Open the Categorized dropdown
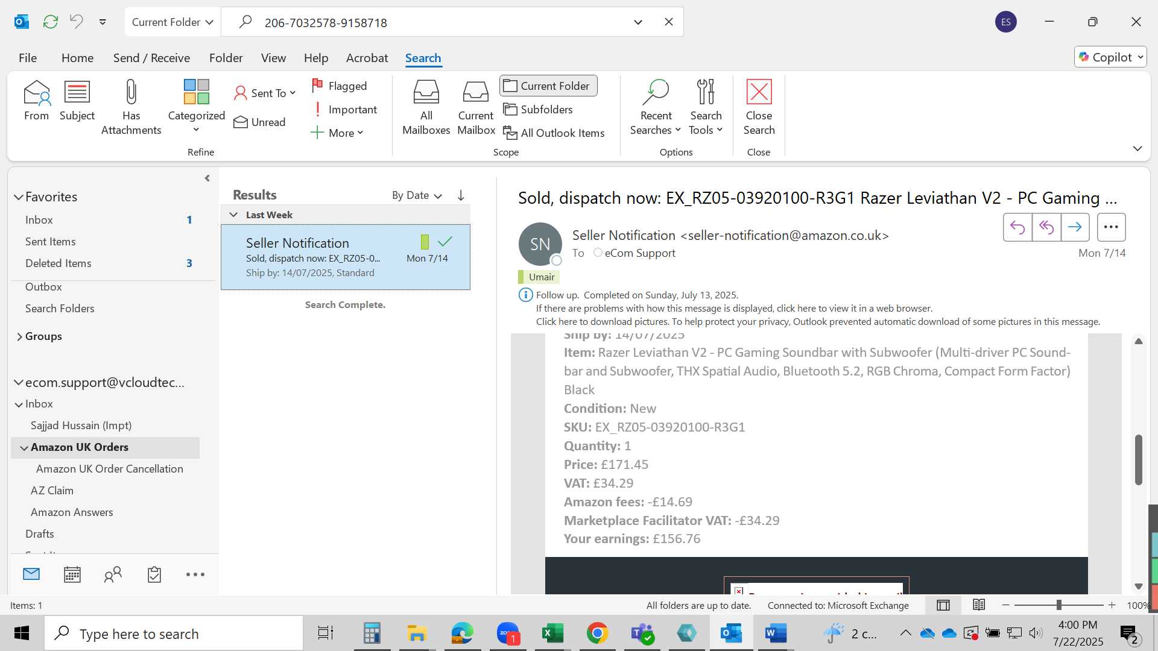Viewport: 1158px width, 651px height. [196, 107]
